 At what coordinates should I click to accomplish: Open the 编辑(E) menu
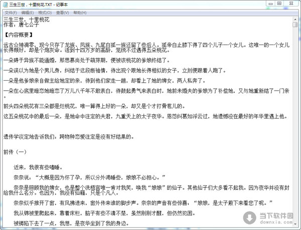28,13
